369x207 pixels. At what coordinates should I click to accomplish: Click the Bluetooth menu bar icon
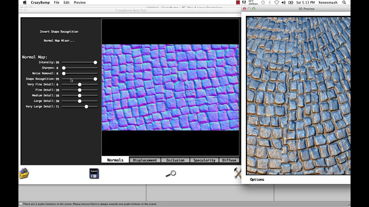tap(270, 2)
